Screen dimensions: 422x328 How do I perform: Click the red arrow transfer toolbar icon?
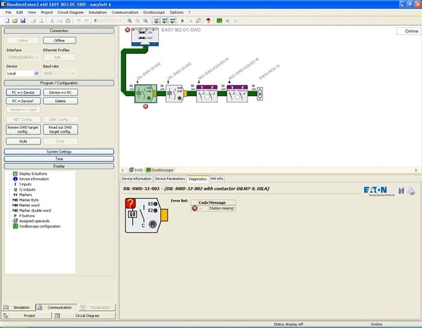[209, 20]
